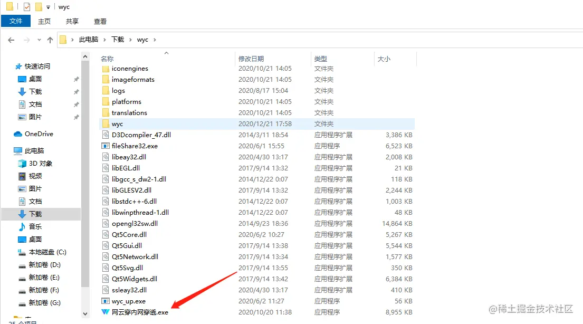This screenshot has width=583, height=324.
Task: Open the highlighted wyc folder
Action: tap(119, 123)
